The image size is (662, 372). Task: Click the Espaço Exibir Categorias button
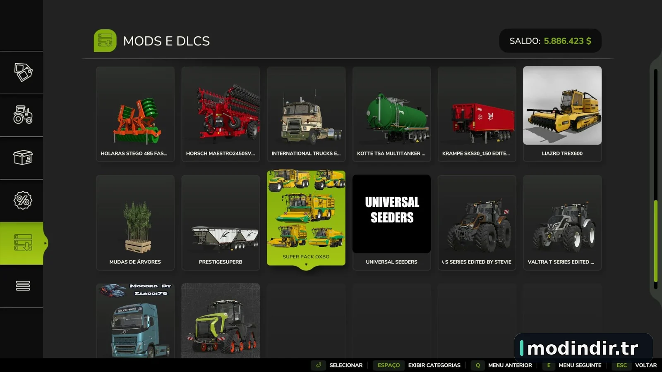417,365
